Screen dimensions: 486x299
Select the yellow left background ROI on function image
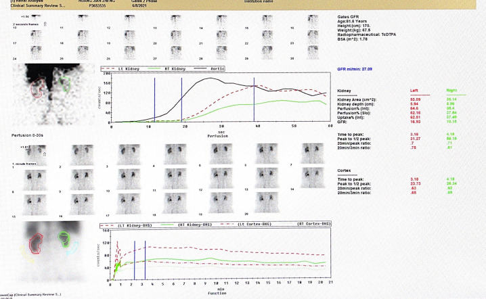pyautogui.click(x=27, y=254)
